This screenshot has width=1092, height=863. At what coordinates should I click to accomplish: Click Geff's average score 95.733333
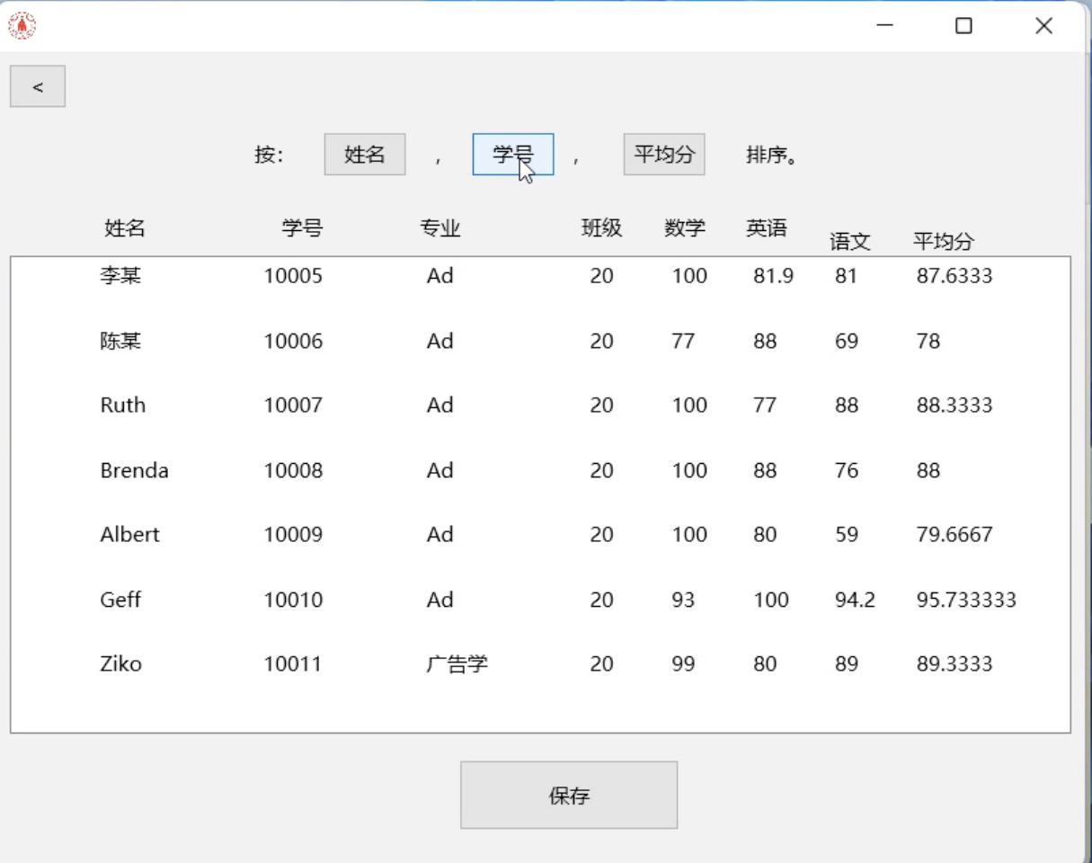click(965, 600)
